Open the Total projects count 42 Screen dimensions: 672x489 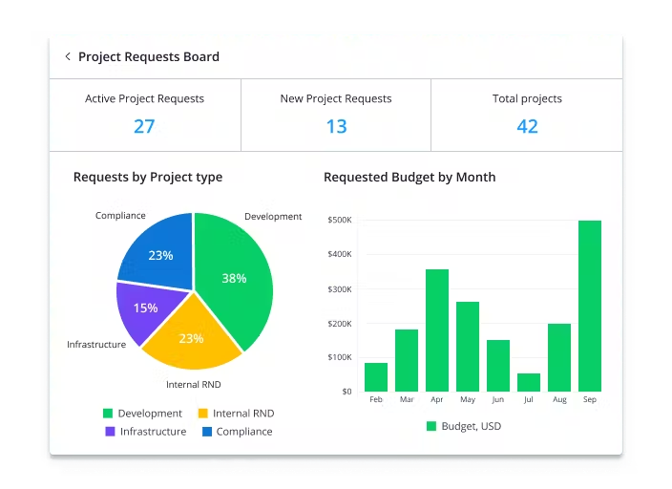point(527,126)
